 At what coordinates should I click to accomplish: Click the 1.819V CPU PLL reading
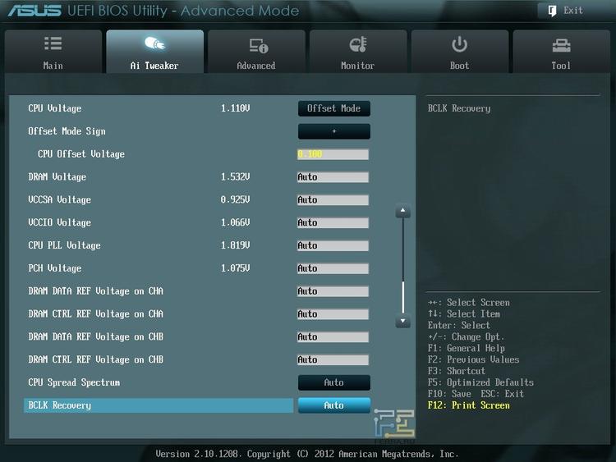(236, 245)
